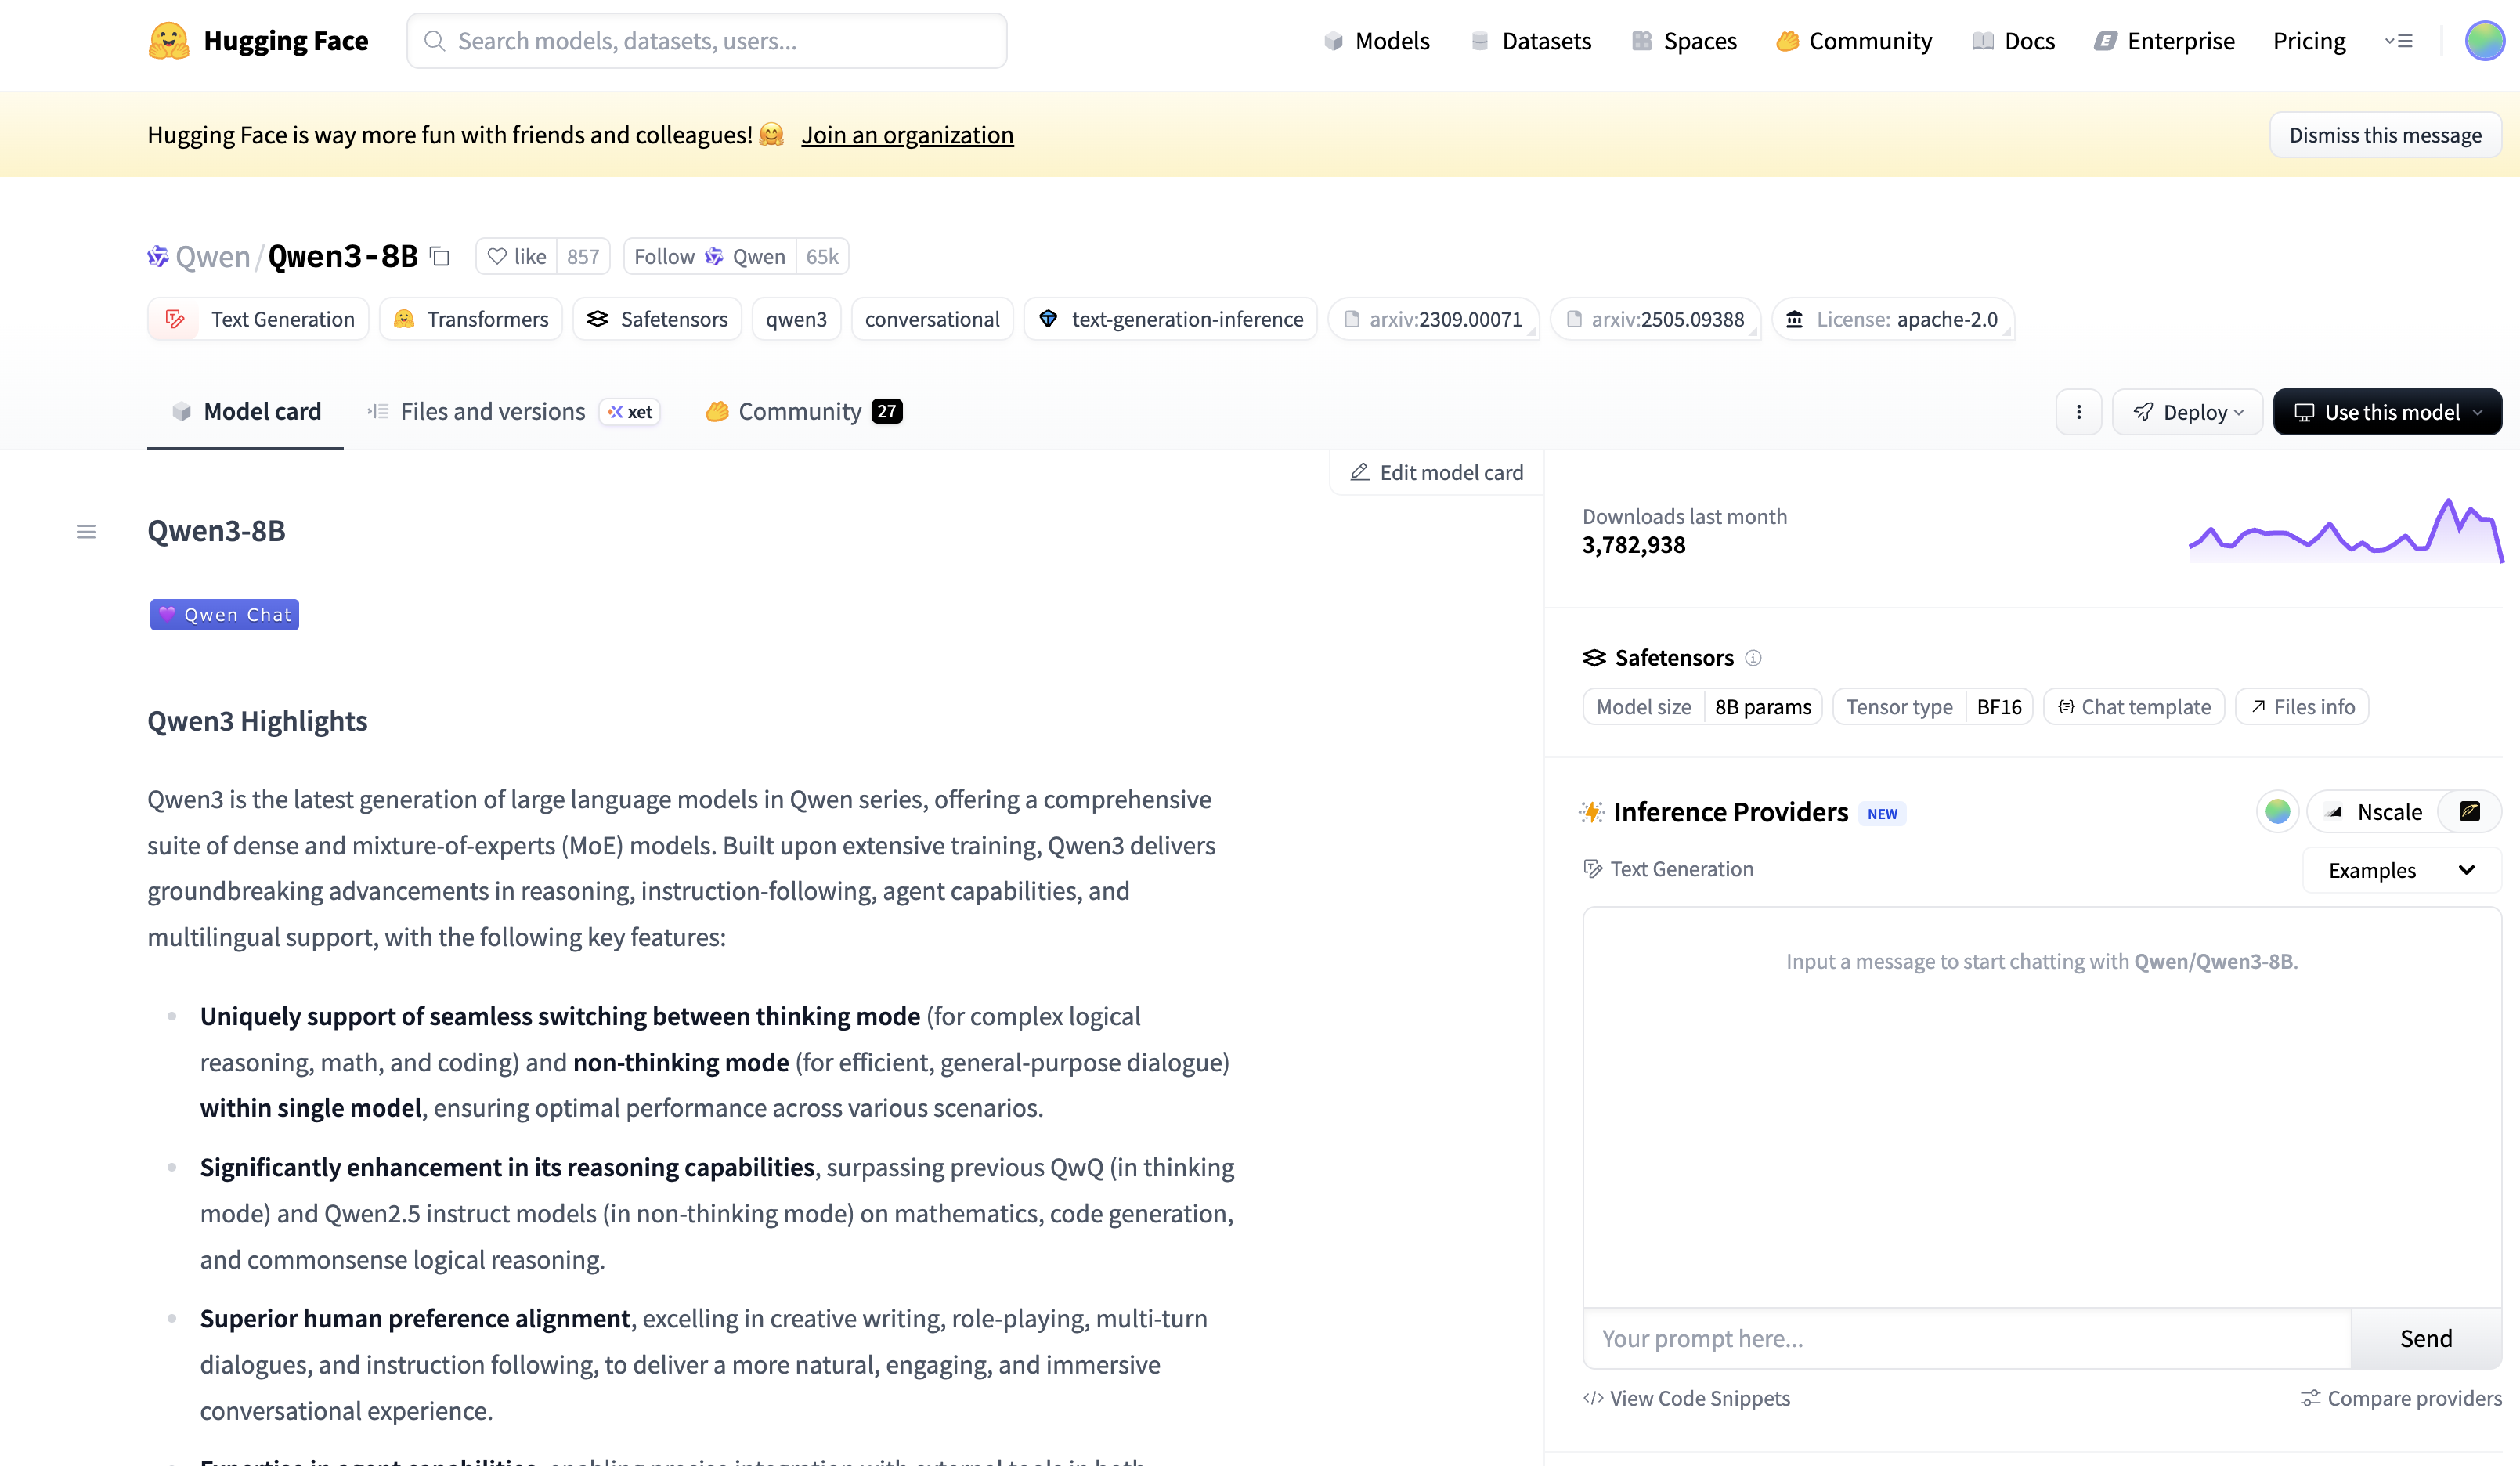Click Compare providers link
This screenshot has height=1466, width=2520.
(2401, 1398)
